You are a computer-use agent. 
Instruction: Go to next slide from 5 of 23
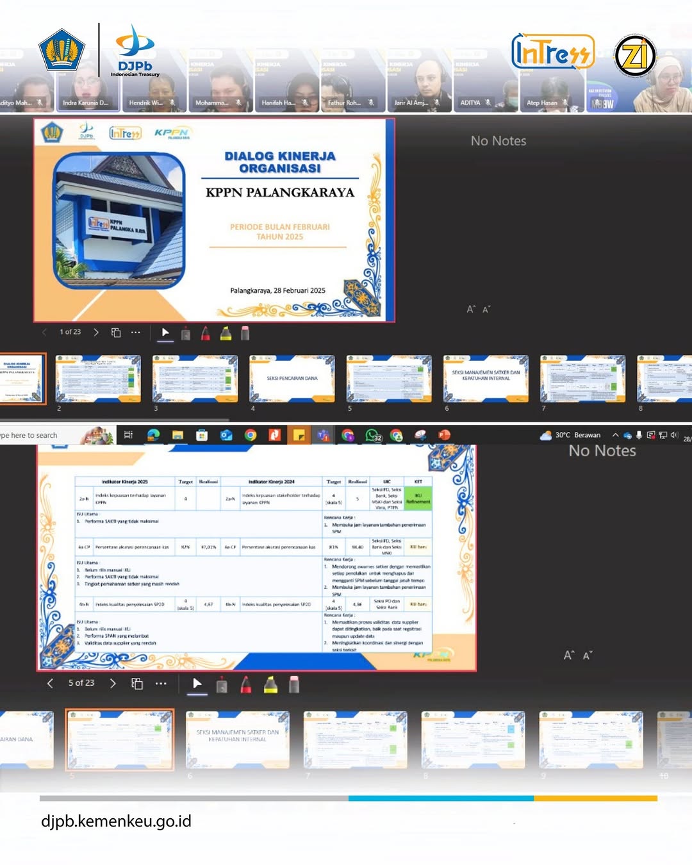(x=113, y=683)
